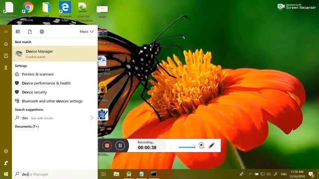The width and height of the screenshot is (319, 179).
Task: Select the Kiwi desktop shortcut icon
Action: (x=84, y=11)
